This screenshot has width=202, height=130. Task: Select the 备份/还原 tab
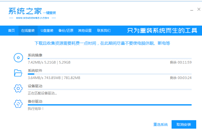coord(65,31)
